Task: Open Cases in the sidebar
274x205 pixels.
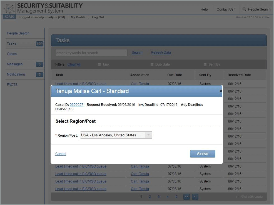Action: pos(12,54)
